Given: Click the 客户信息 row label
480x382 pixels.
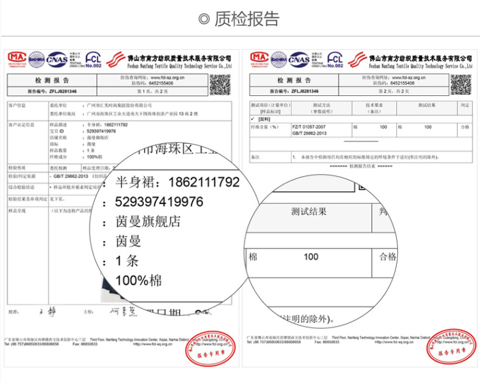Looking at the screenshot, I should click(x=17, y=106).
